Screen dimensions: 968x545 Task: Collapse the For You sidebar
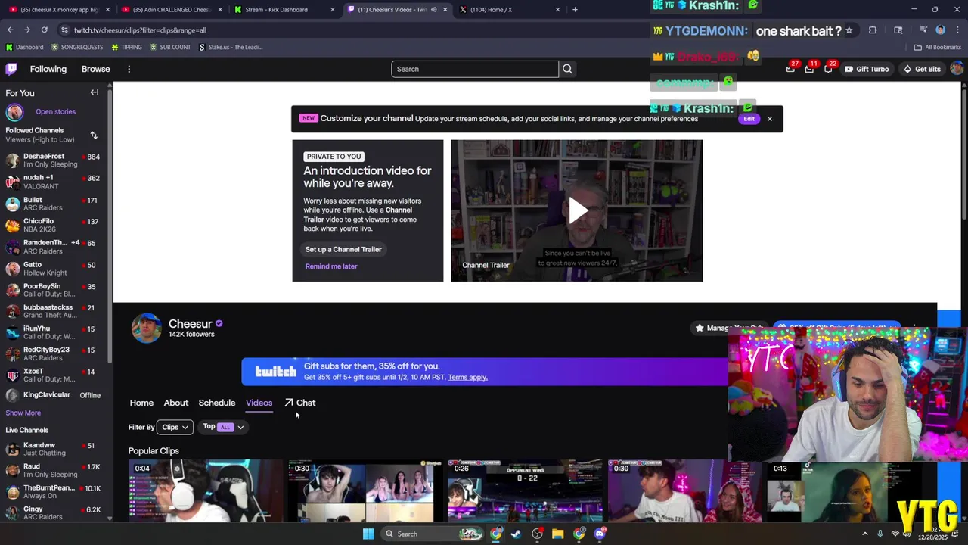tap(95, 92)
